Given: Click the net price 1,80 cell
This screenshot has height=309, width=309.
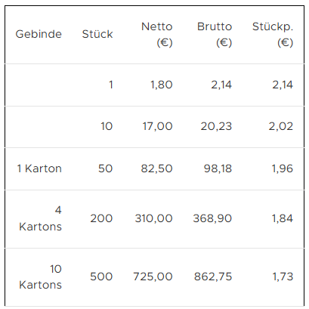Looking at the screenshot, I should [x=162, y=85].
